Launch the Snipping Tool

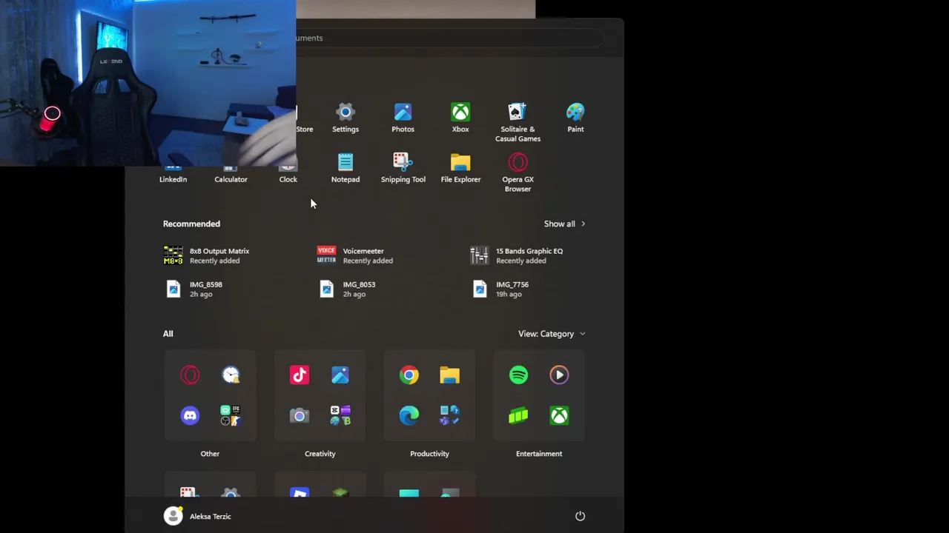pyautogui.click(x=403, y=169)
